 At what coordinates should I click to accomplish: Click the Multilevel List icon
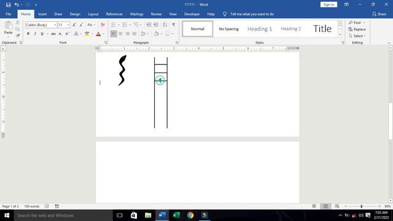tap(136, 25)
